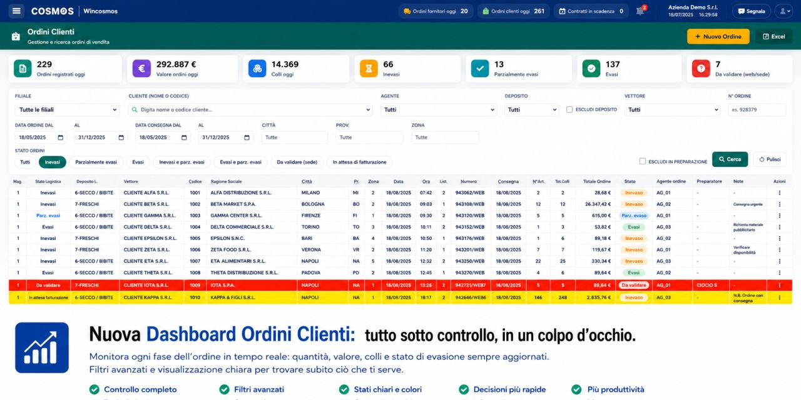Image resolution: width=801 pixels, height=400 pixels.
Task: Open actions menu for Zeta Food row
Action: 779,249
